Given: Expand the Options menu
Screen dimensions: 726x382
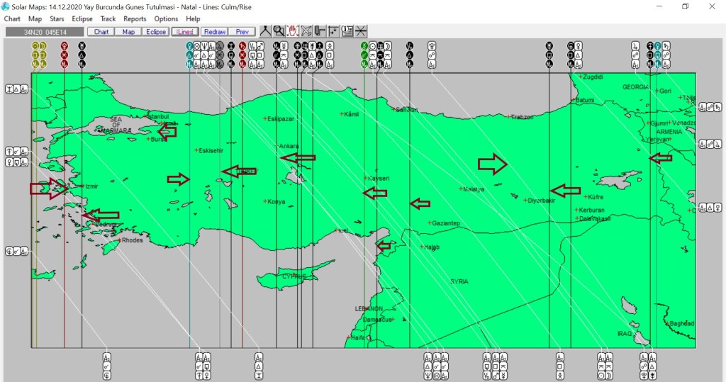Looking at the screenshot, I should coord(166,19).
